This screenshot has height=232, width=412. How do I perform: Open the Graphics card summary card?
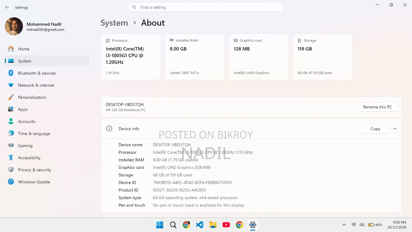coord(259,57)
